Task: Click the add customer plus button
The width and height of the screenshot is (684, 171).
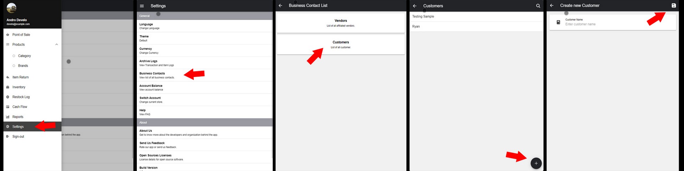Action: click(x=536, y=163)
